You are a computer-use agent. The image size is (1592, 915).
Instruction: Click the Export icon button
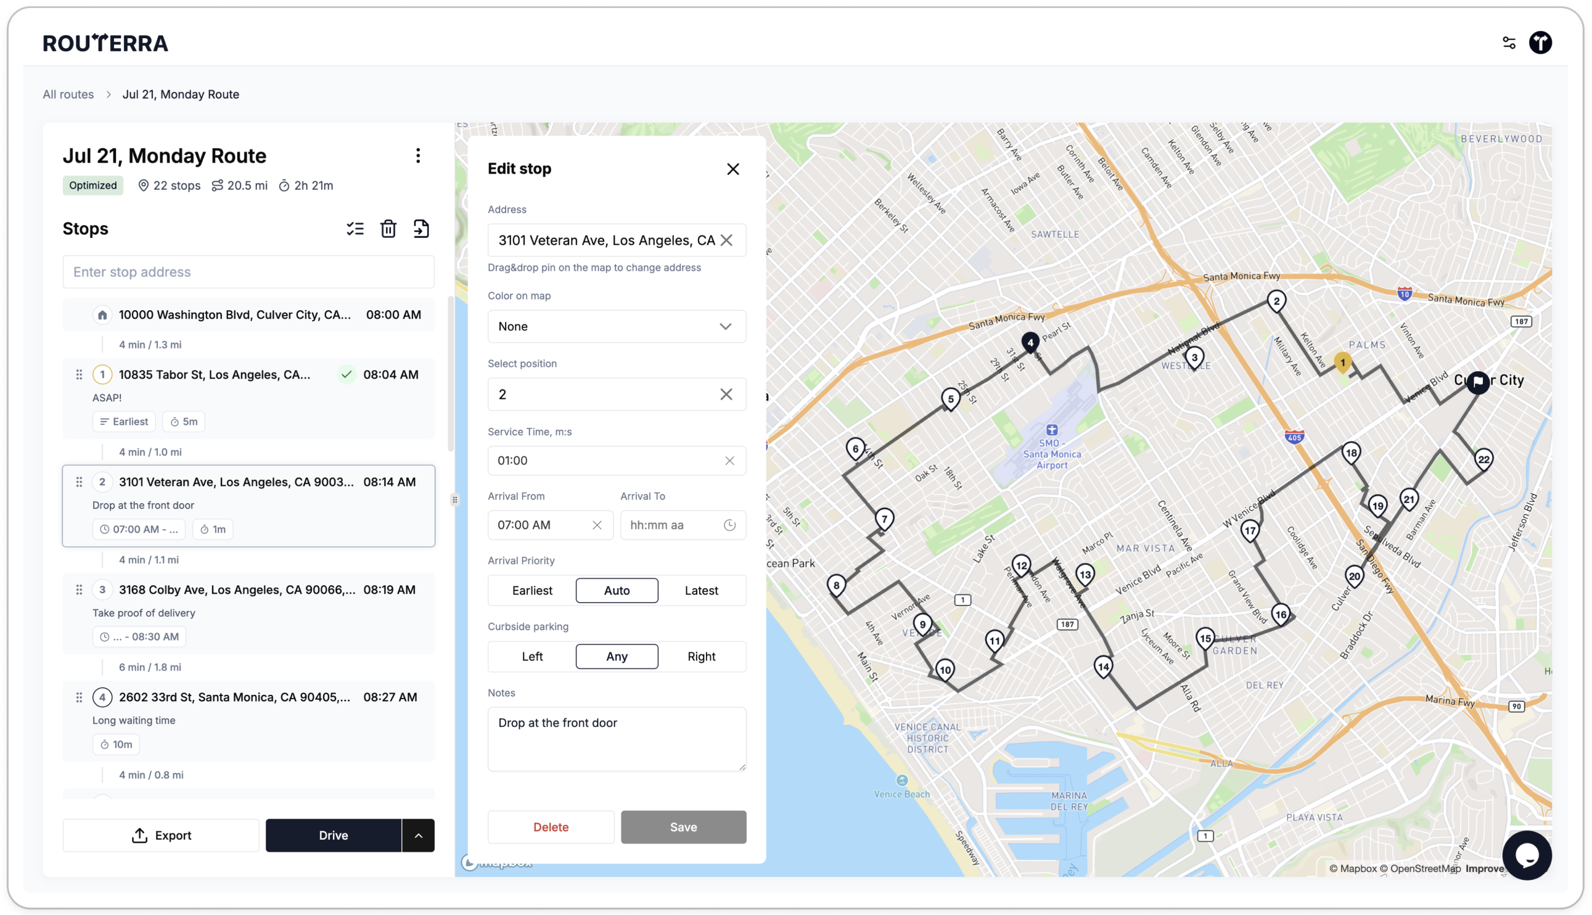point(139,836)
